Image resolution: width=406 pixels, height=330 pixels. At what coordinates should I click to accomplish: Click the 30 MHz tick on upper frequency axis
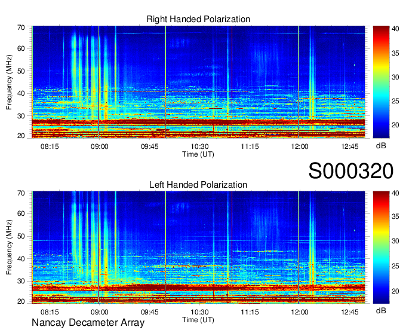(x=21, y=116)
